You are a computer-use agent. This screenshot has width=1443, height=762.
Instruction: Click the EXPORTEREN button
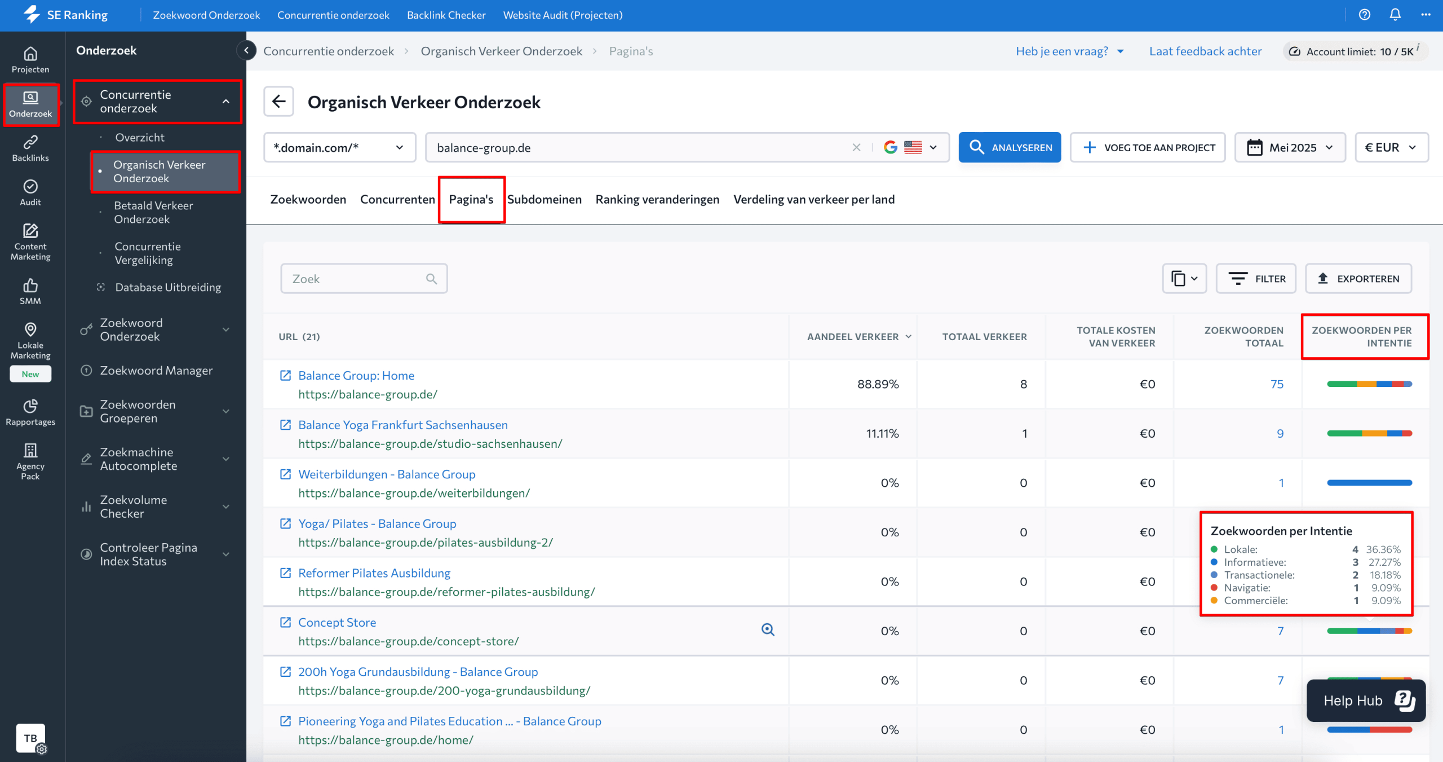tap(1358, 279)
